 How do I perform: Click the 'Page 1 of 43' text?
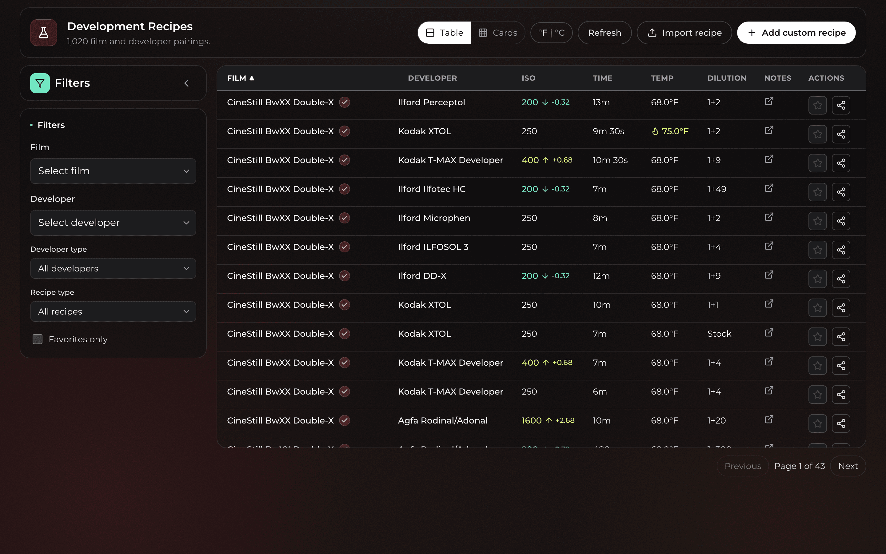800,466
